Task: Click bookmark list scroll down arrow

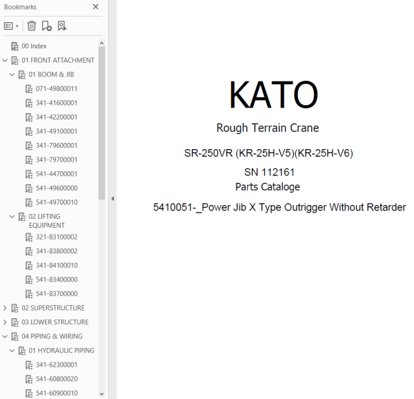Action: [101, 394]
